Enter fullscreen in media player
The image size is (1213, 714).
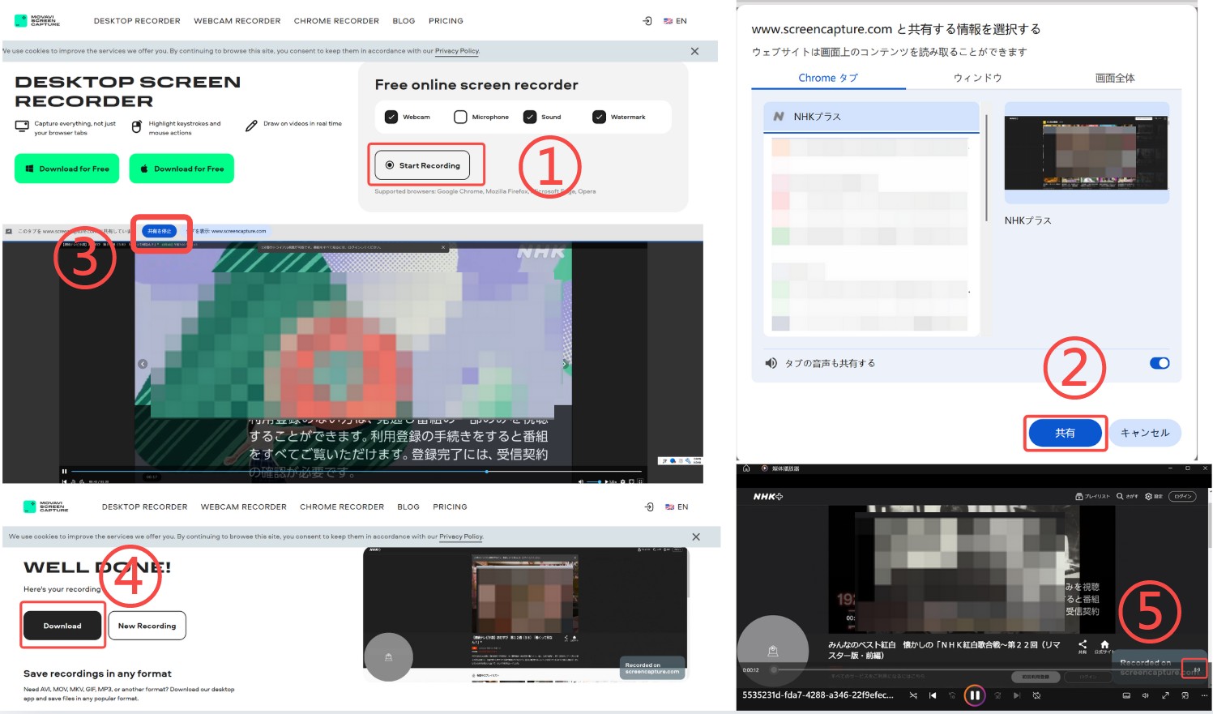tap(1165, 695)
